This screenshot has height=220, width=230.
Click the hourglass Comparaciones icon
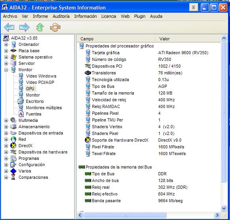point(13,177)
